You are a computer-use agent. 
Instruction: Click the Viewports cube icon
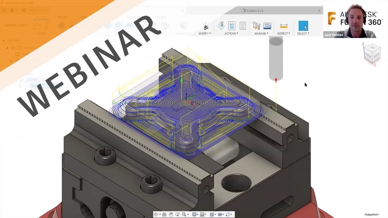(212, 214)
